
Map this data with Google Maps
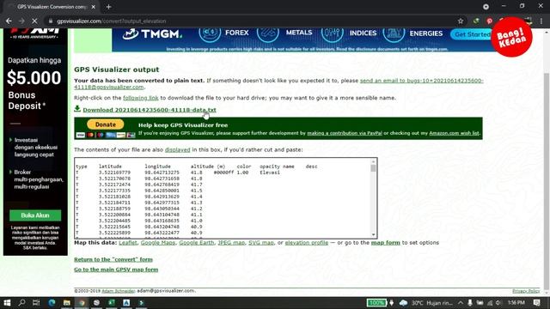pyautogui.click(x=158, y=242)
